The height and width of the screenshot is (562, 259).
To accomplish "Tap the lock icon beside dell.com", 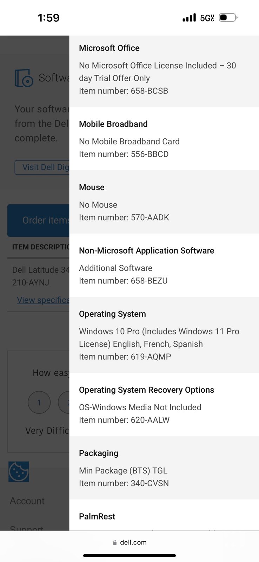I will click(x=115, y=542).
